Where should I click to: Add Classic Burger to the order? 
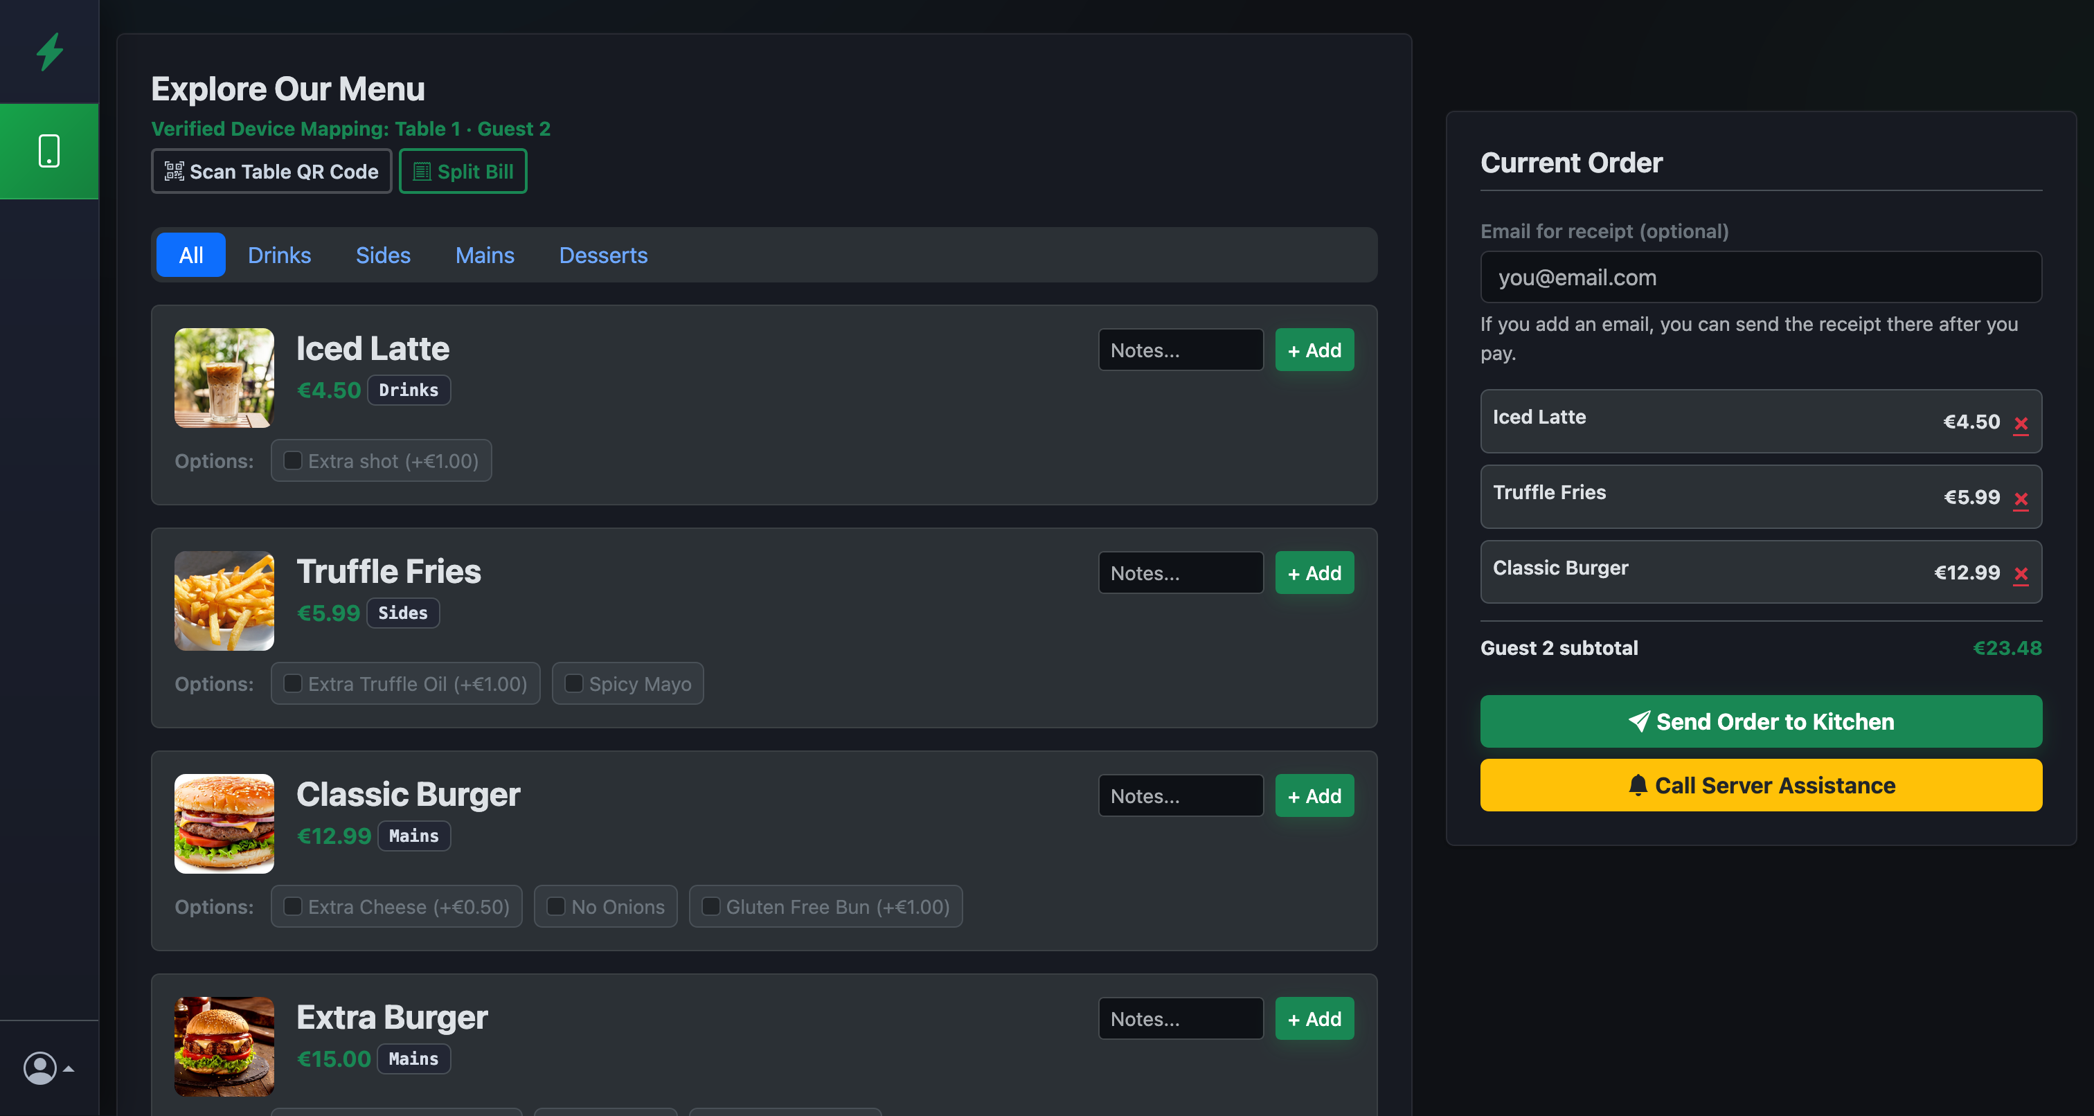click(1314, 795)
